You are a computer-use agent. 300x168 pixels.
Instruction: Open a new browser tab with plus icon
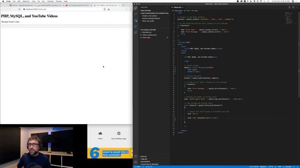[123, 5]
